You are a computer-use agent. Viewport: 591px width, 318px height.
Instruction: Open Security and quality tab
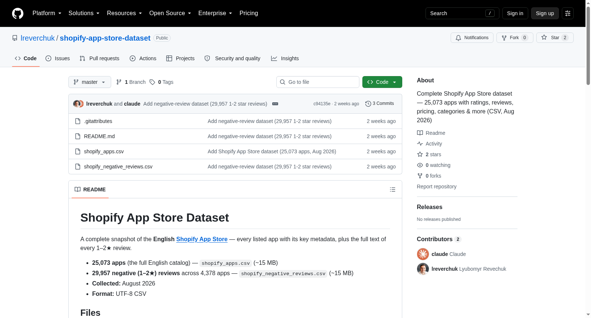232,58
